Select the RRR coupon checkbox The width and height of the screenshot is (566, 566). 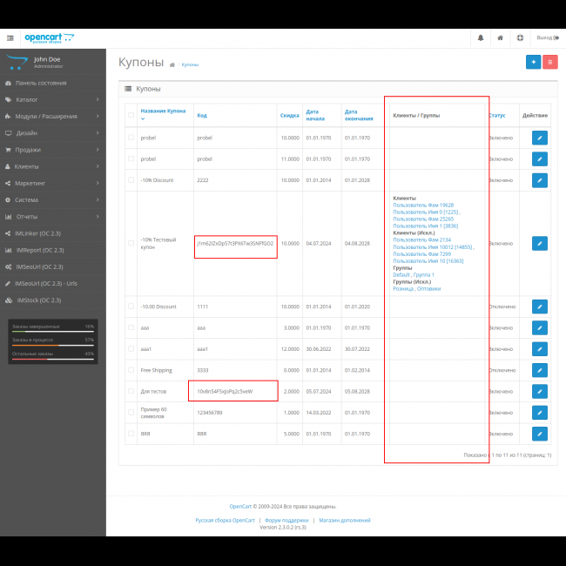coord(131,433)
